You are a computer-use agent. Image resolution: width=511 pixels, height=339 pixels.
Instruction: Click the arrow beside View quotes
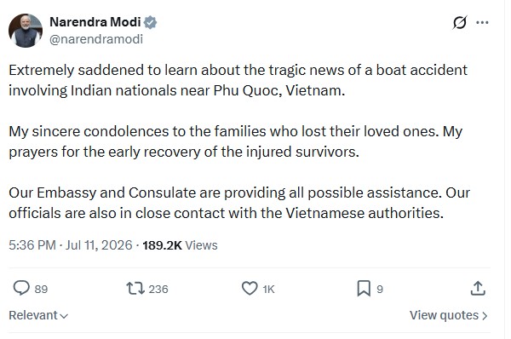click(x=485, y=315)
